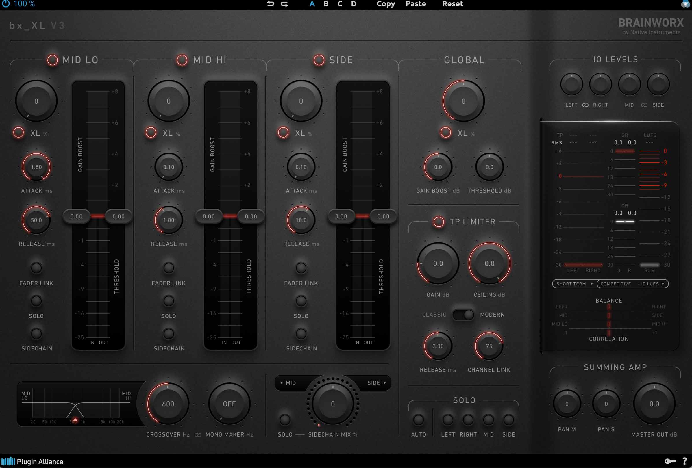Open the MID sidechain source dropdown
The width and height of the screenshot is (692, 468).
[x=288, y=383]
